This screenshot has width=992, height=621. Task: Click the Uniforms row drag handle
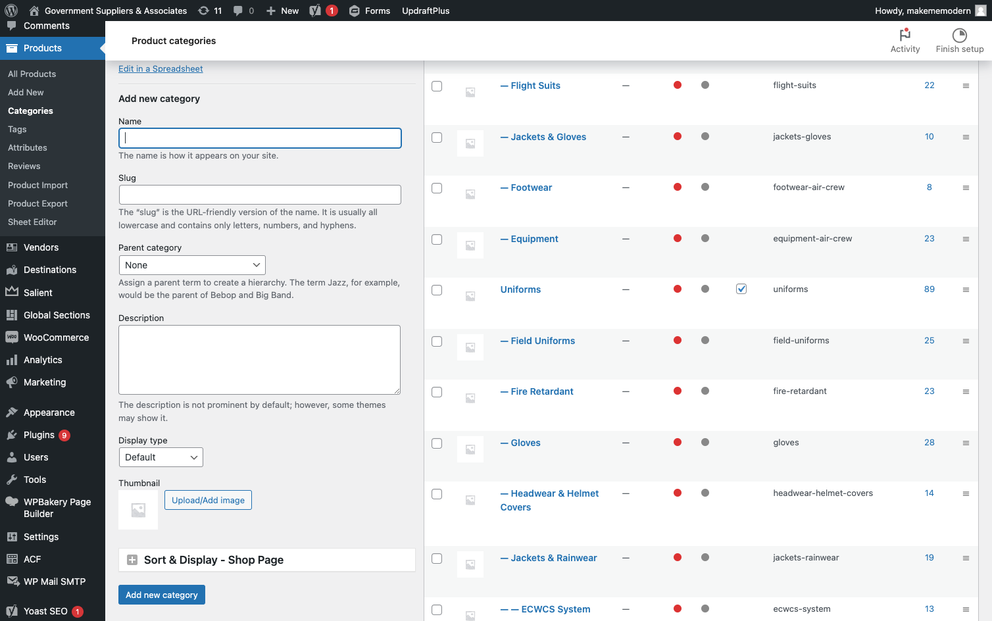tap(966, 290)
